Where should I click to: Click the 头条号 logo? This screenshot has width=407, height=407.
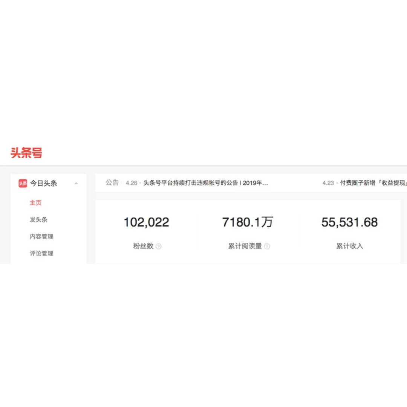tap(26, 153)
